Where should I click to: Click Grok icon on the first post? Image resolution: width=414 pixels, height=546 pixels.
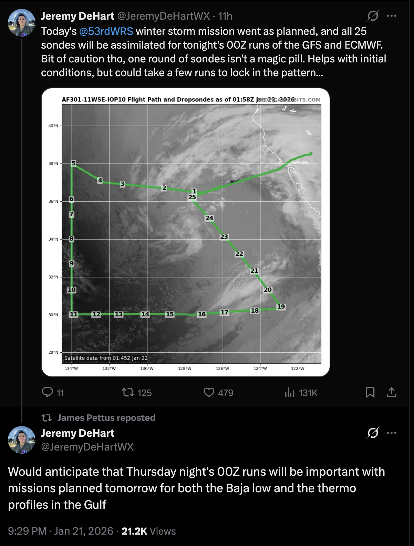[373, 16]
